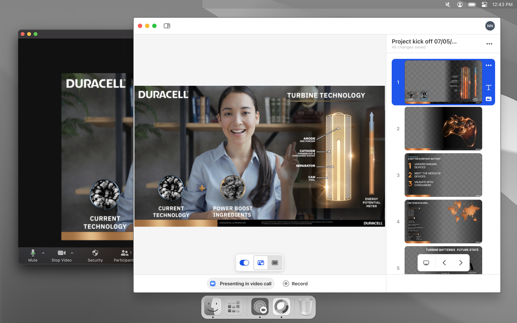
Task: Select slide 3 Better Everyday Battery thumbnail
Action: (443, 175)
